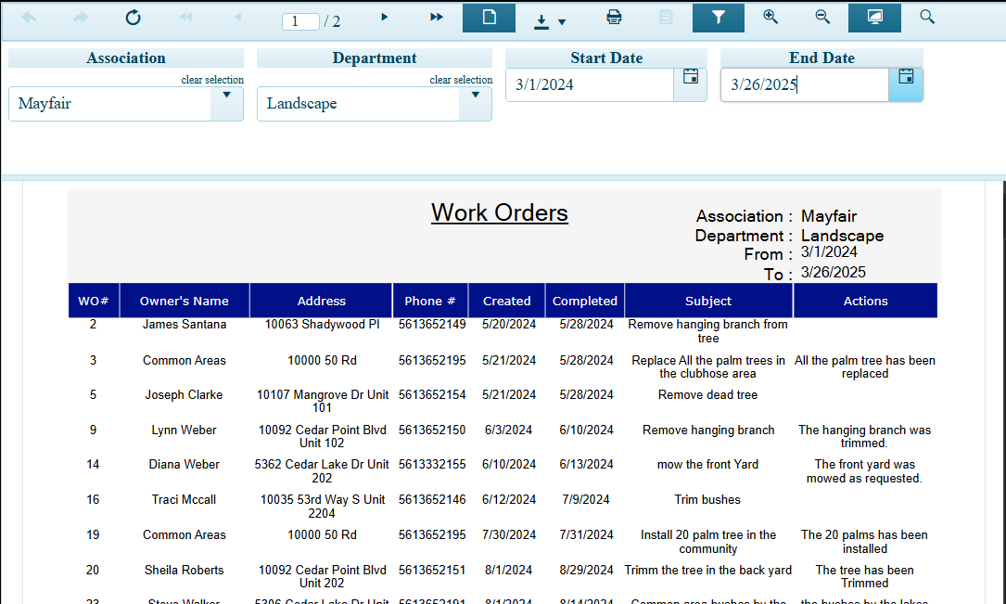
Task: Expand the export format dropdown arrow
Action: (561, 20)
